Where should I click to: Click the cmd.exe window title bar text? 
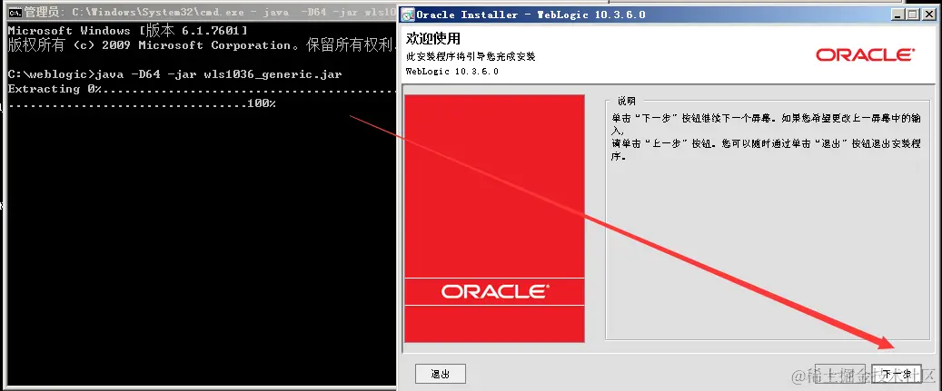209,12
